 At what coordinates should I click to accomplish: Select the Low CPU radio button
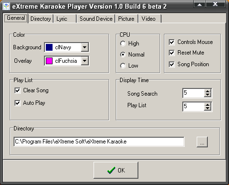click(123, 66)
